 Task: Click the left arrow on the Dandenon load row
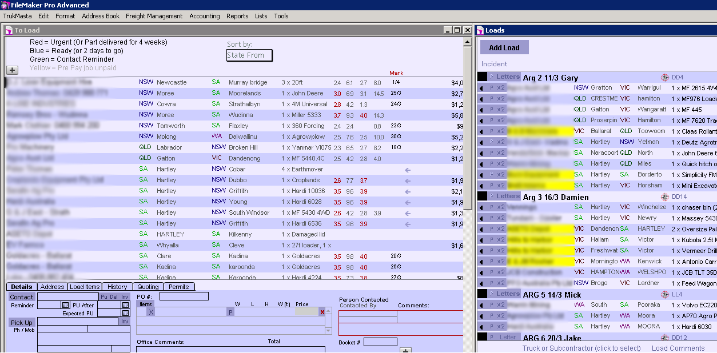[x=481, y=229]
